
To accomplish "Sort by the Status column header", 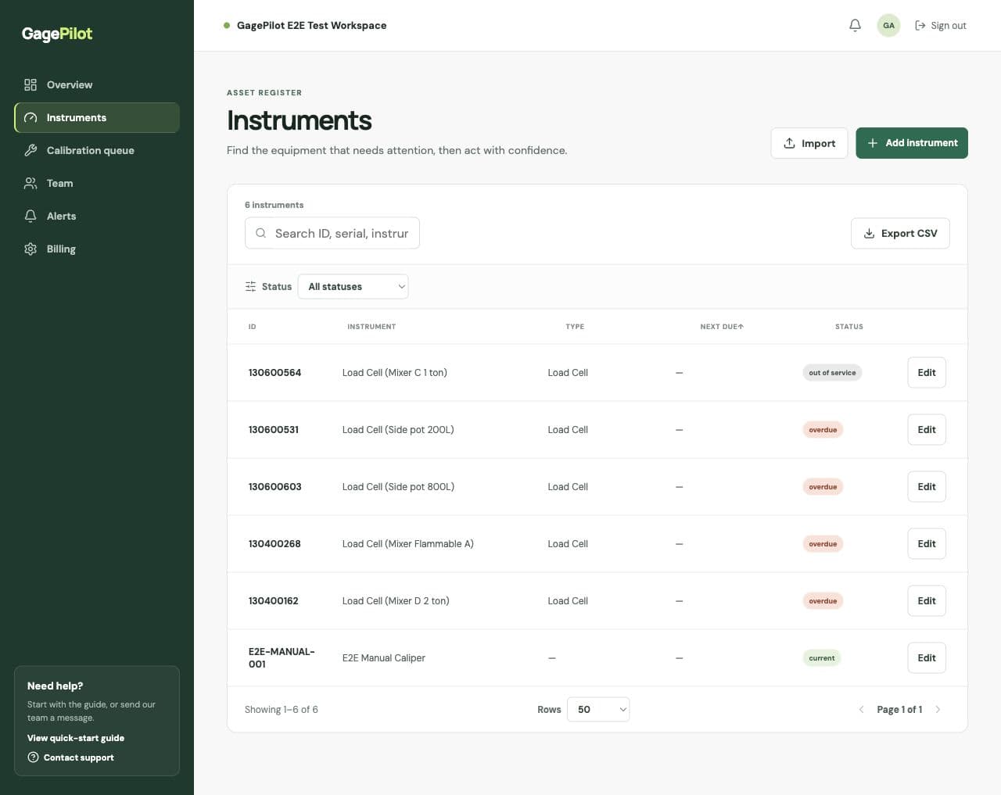I will (x=849, y=326).
